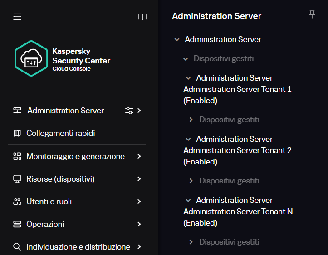Expand Dispositivi gestiti under Tenant 2
This screenshot has width=328, height=255.
pyautogui.click(x=191, y=181)
